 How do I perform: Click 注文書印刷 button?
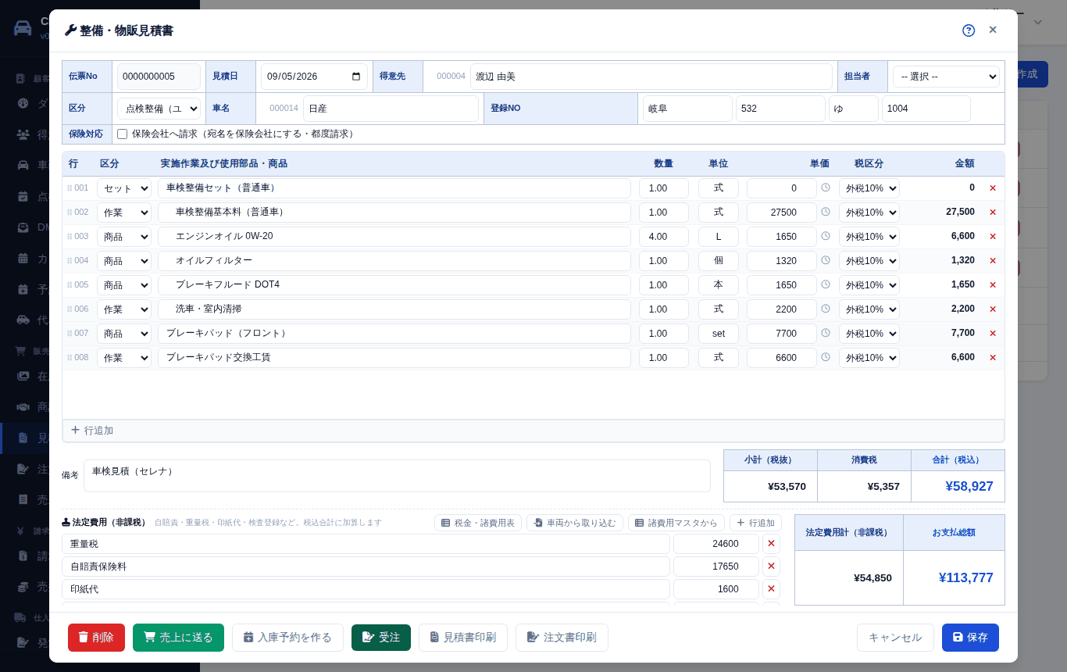[562, 638]
